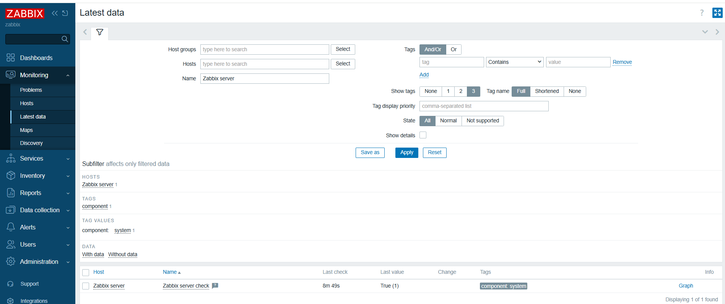Click the Alerts bell icon
Screen dimensions: 725x304
tap(11, 227)
